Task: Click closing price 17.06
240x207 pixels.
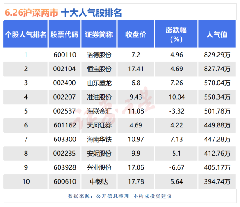Action: click(136, 167)
